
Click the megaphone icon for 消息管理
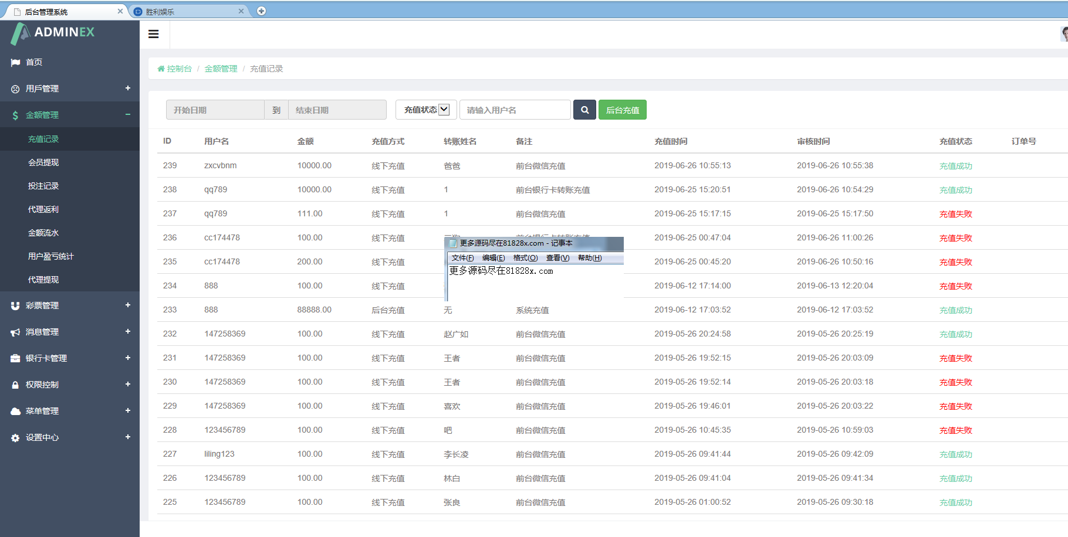[x=15, y=332]
